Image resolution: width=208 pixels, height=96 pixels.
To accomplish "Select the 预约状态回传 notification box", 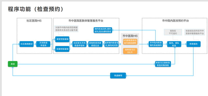I will tap(103, 30).
